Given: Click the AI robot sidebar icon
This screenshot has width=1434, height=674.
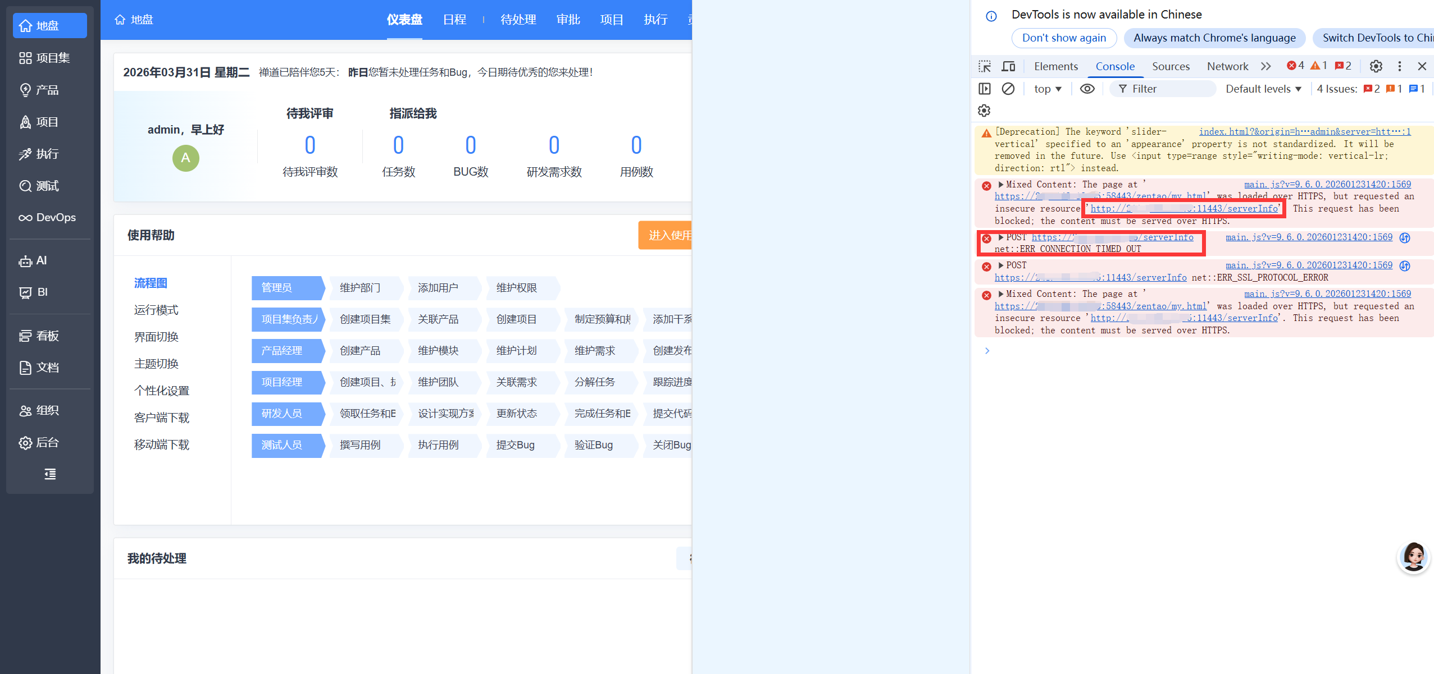Looking at the screenshot, I should (x=25, y=261).
